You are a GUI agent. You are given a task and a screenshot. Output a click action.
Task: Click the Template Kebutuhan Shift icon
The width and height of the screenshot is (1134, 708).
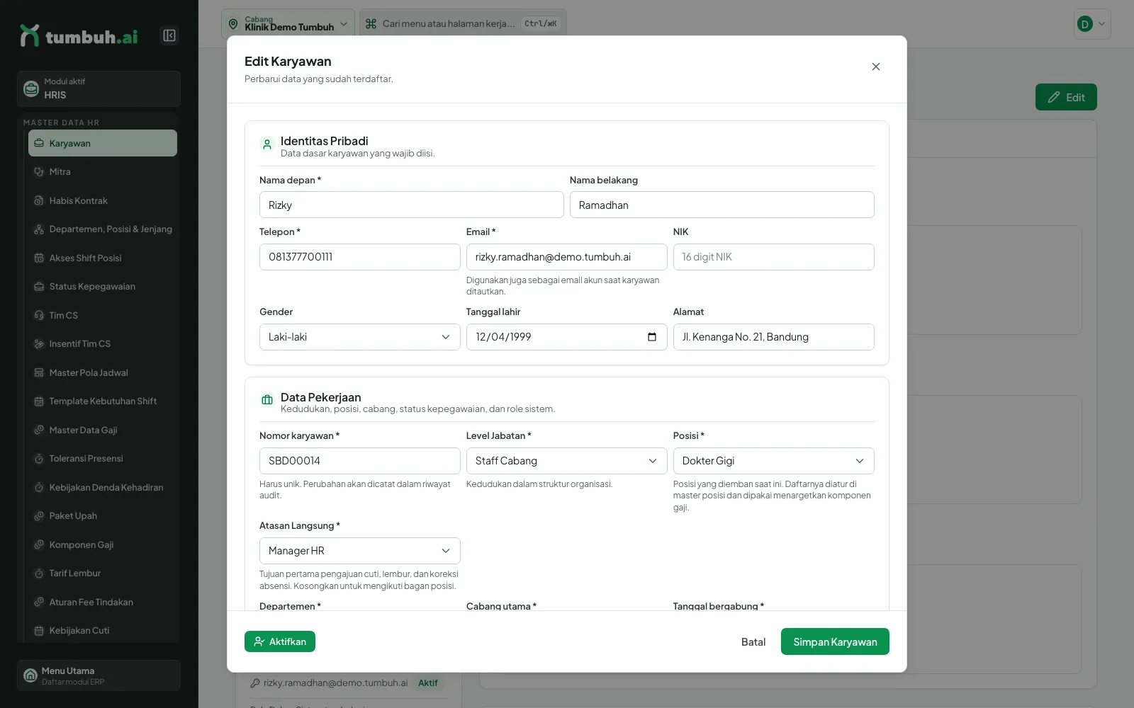[39, 401]
